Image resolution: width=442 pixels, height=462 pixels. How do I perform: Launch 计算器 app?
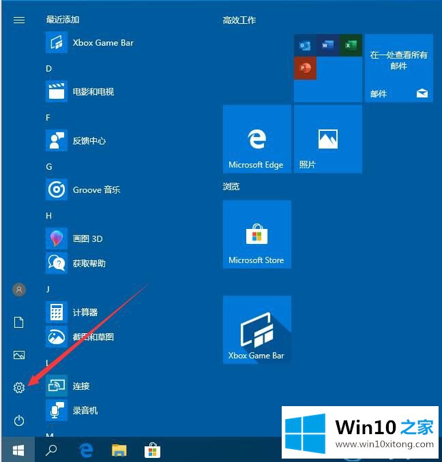point(72,312)
